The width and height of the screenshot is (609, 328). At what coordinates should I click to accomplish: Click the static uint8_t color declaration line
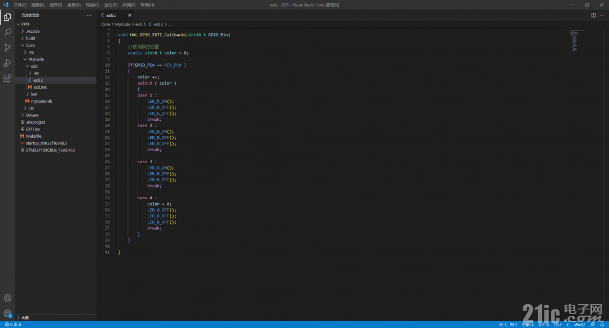click(158, 53)
